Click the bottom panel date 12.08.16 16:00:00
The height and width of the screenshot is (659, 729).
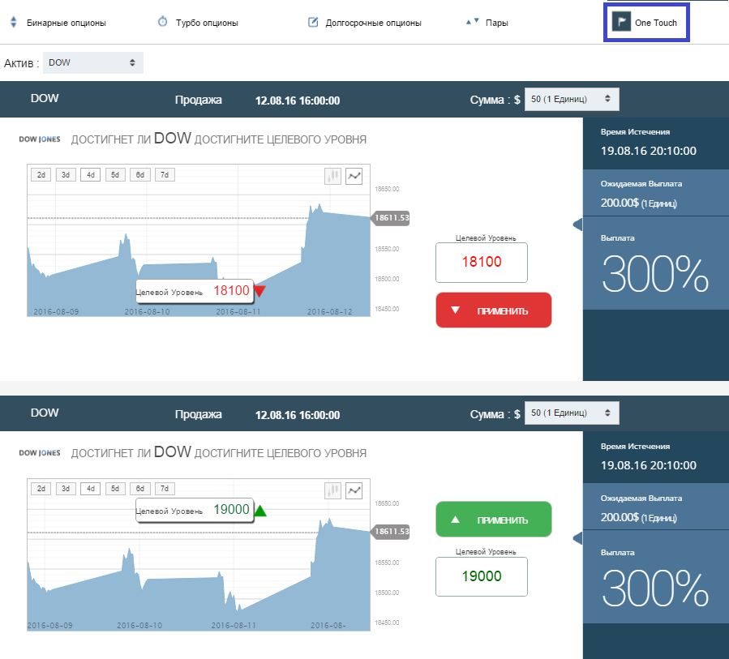pyautogui.click(x=298, y=415)
